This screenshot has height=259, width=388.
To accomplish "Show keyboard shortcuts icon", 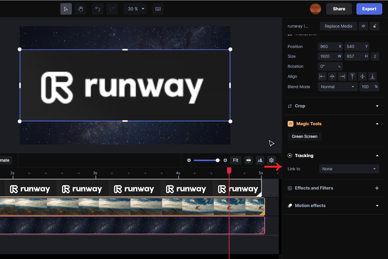I will point(158,9).
